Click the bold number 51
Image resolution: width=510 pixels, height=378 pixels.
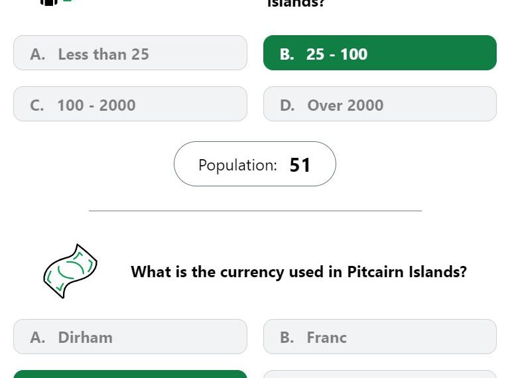point(300,165)
